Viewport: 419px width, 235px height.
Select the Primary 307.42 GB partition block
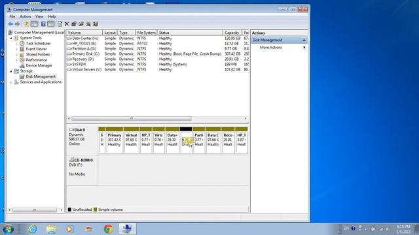coord(115,140)
